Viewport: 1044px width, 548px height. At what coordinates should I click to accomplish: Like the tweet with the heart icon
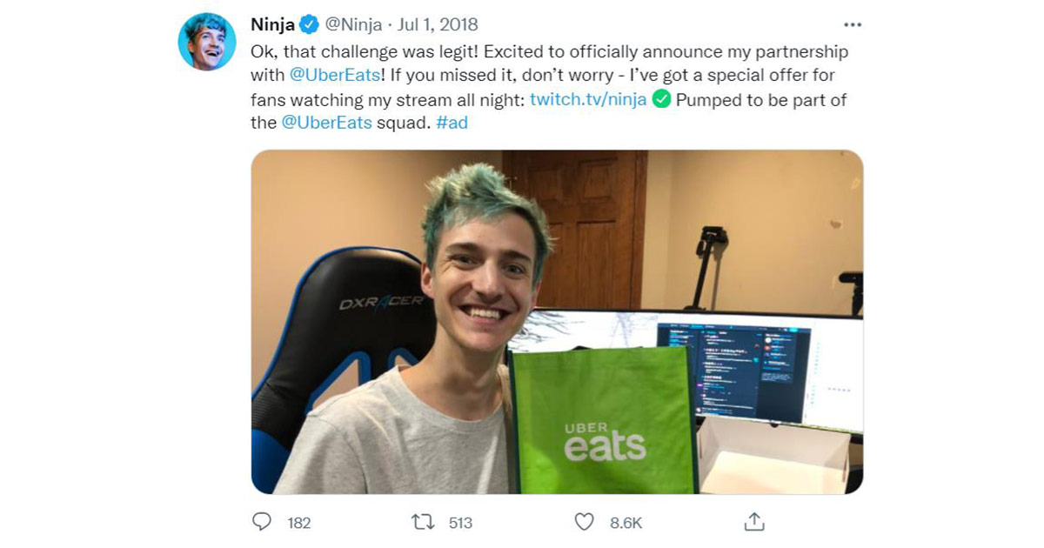585,522
